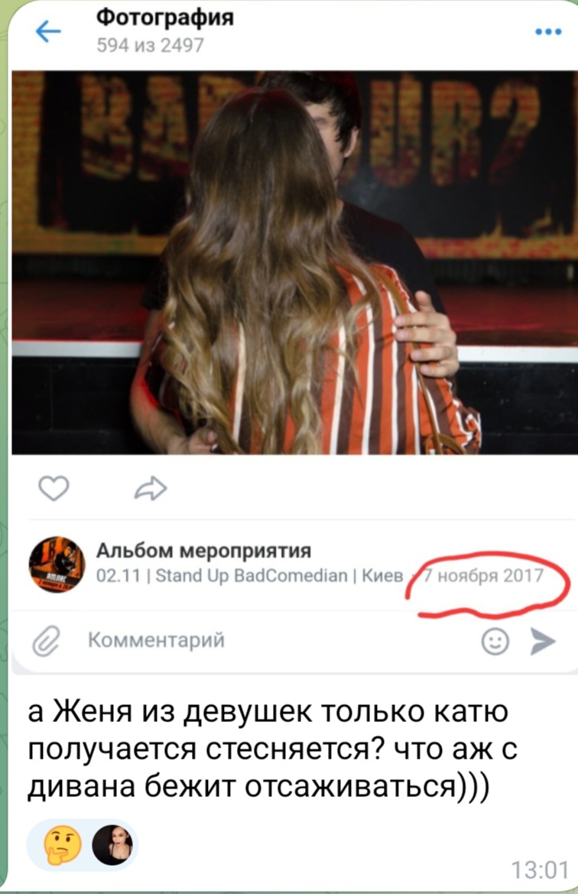
Task: Tap the album's round avatar thumbnail
Action: (57, 564)
